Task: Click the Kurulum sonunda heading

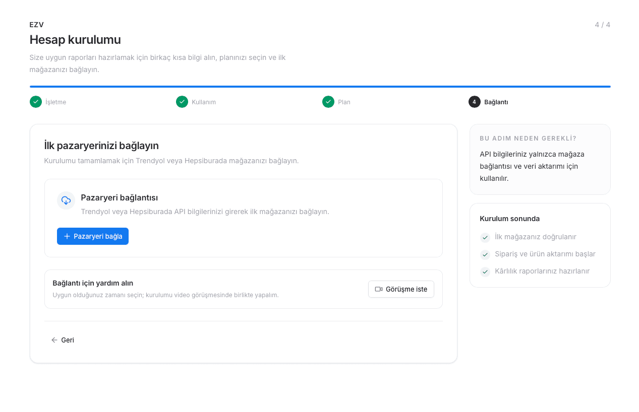Action: click(510, 219)
